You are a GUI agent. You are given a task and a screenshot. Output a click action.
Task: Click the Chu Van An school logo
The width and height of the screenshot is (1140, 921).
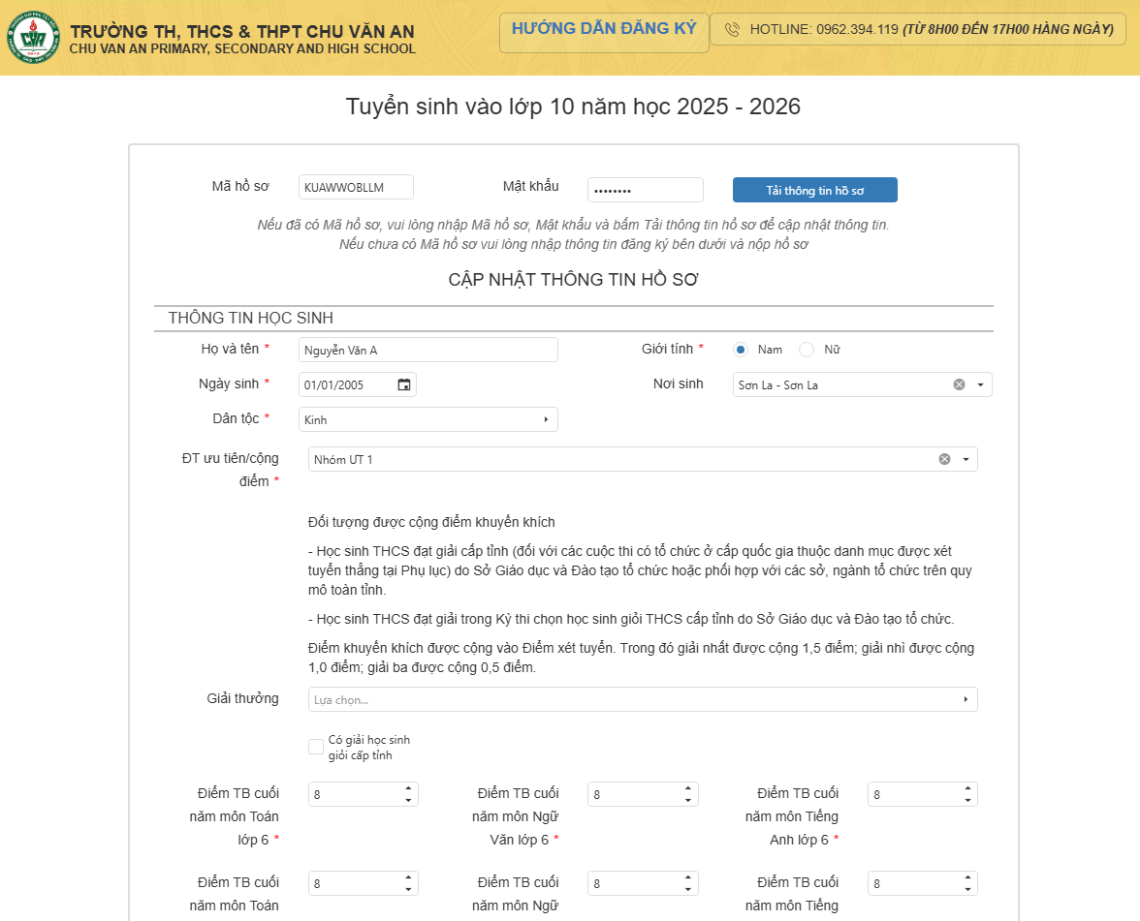[33, 37]
